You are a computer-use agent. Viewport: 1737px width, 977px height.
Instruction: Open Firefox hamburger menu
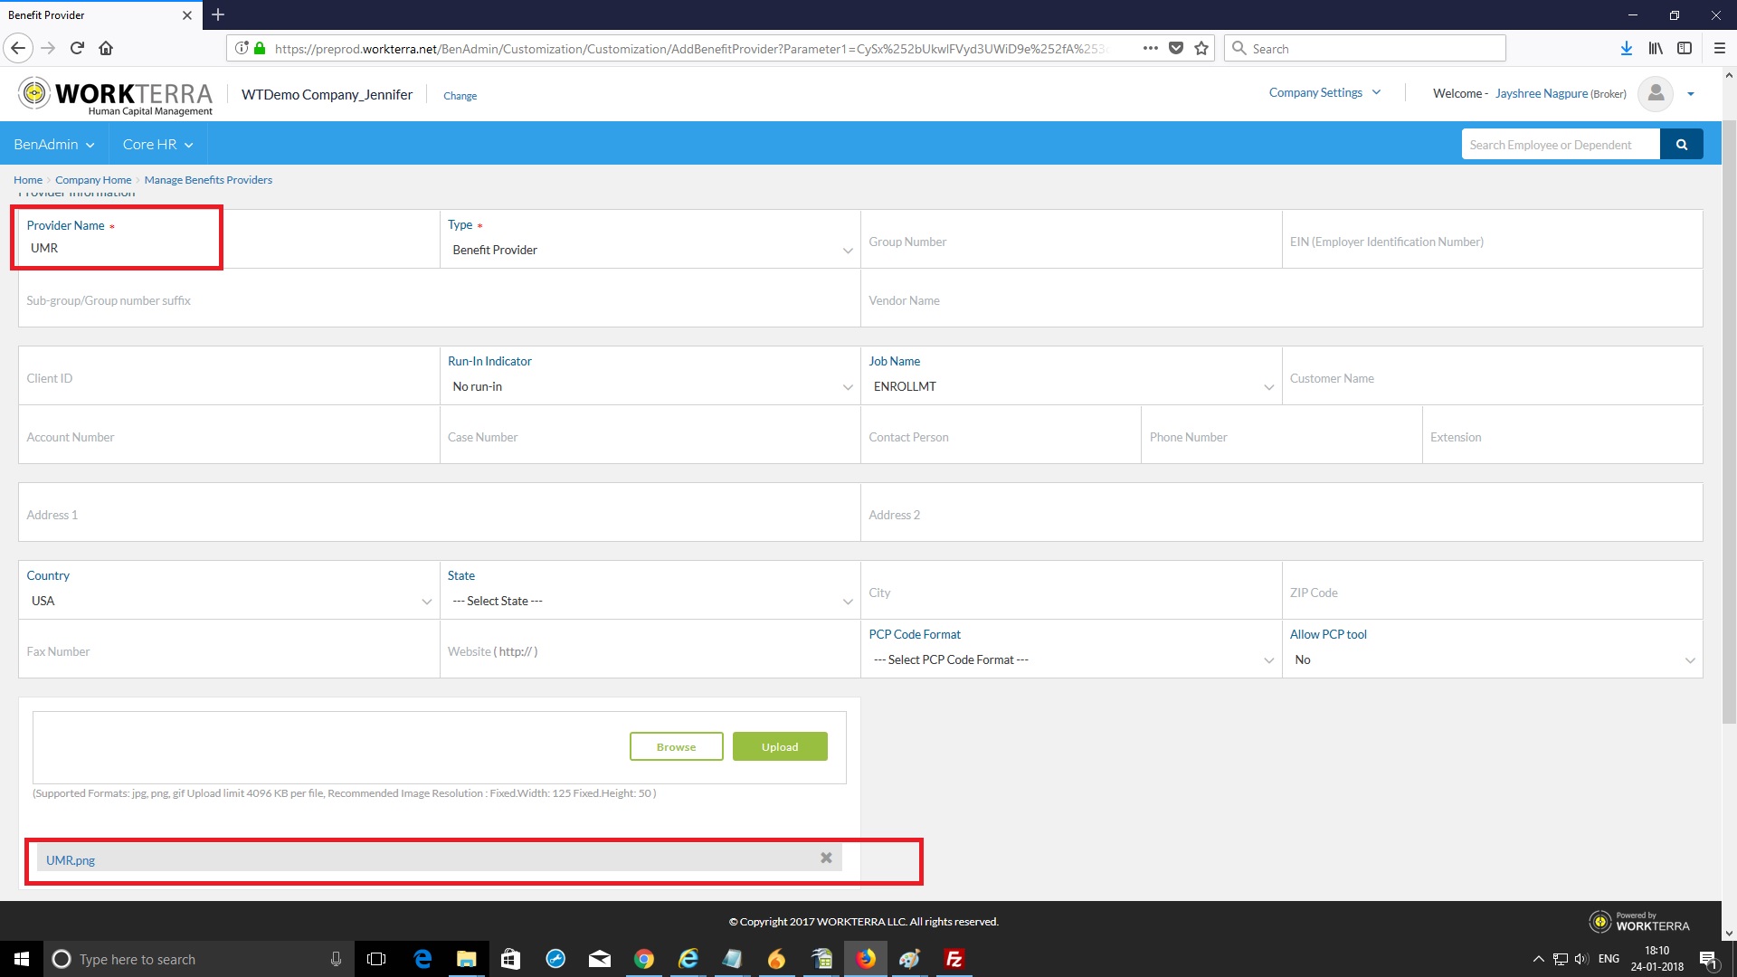coord(1719,48)
